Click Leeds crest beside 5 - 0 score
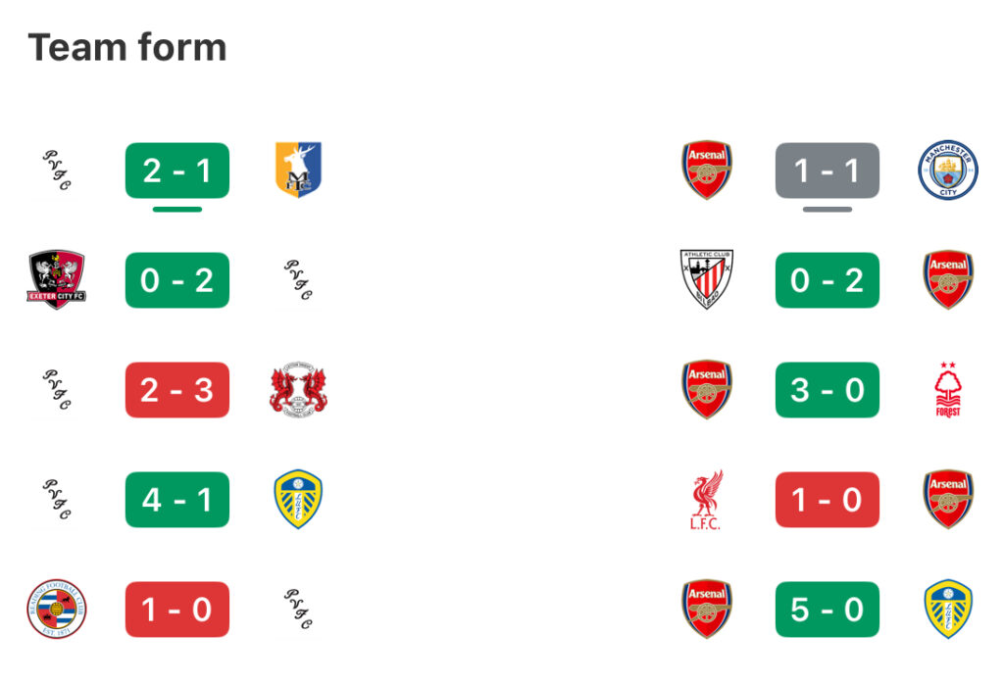 tap(948, 610)
